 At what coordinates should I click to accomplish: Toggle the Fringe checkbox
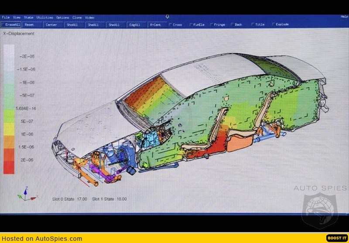[212, 25]
